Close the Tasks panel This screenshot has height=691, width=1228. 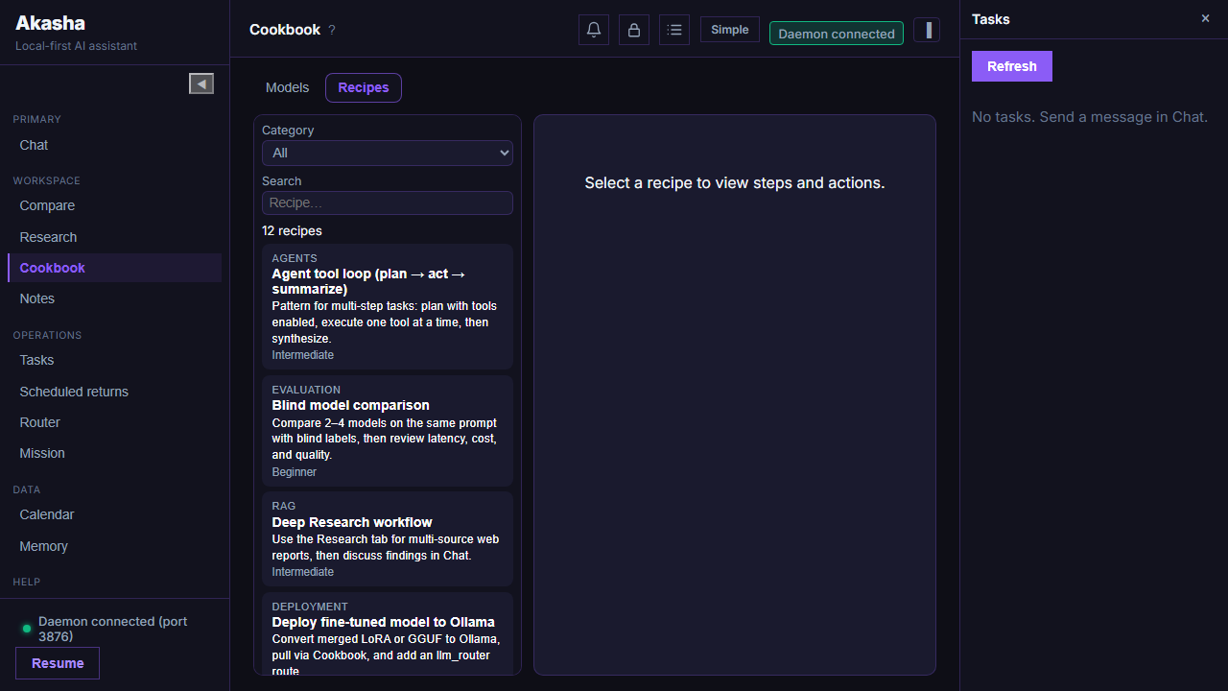(1206, 18)
